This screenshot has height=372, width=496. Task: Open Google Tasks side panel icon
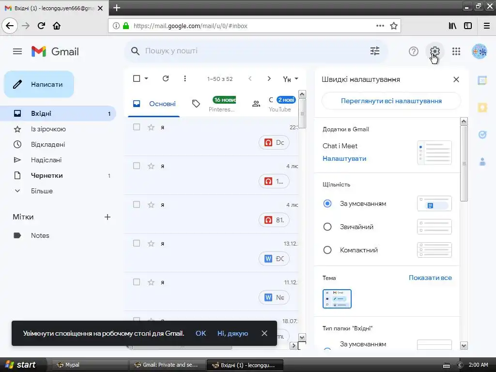point(482,135)
